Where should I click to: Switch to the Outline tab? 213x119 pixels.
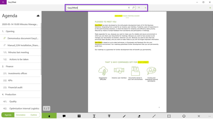(34, 115)
